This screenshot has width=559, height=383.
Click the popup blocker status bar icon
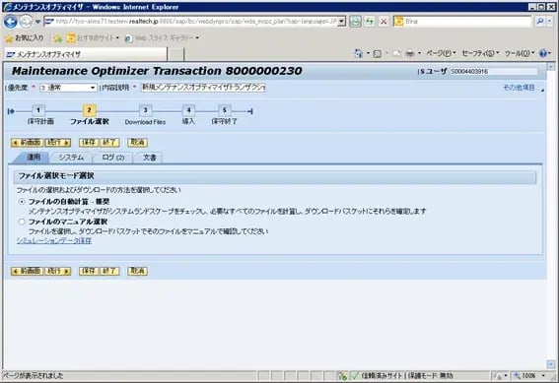pyautogui.click(x=343, y=375)
